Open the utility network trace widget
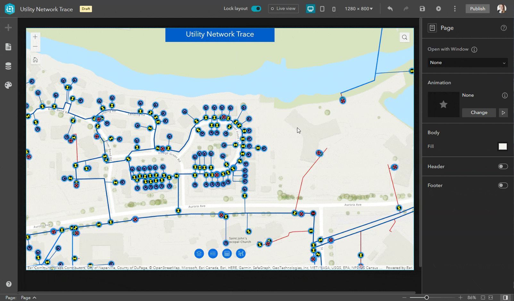The image size is (514, 301). (x=241, y=254)
